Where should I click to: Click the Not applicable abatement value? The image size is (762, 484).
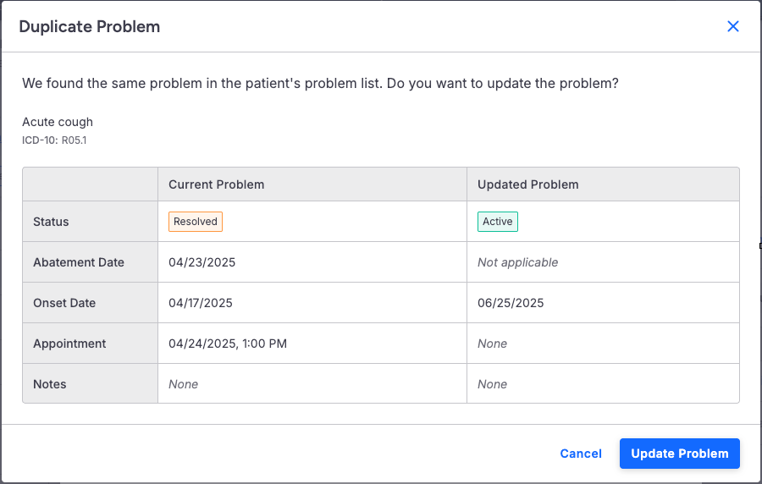[x=517, y=262]
